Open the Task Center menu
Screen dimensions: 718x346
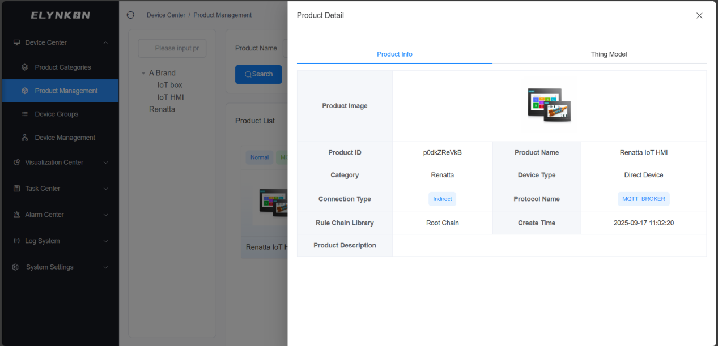click(x=60, y=189)
